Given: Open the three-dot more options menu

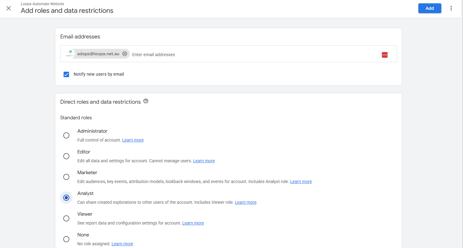Looking at the screenshot, I should [x=451, y=8].
